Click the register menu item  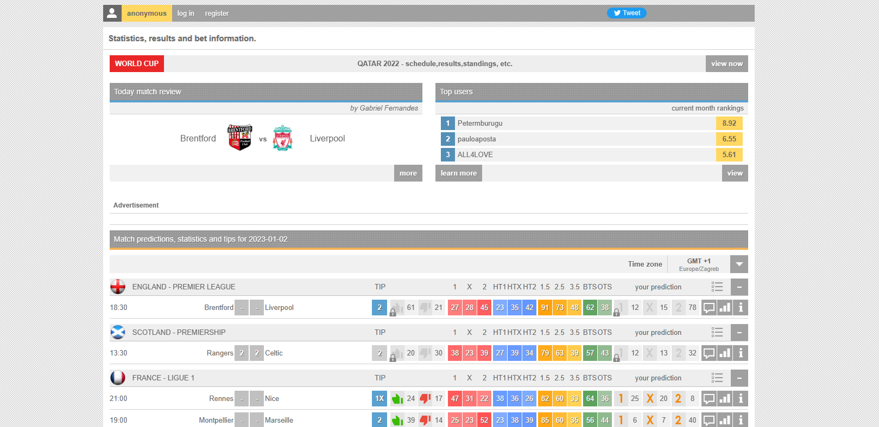[217, 13]
